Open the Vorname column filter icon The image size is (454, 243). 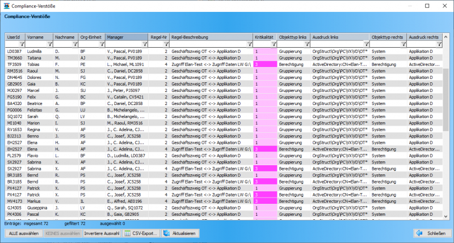[50, 44]
